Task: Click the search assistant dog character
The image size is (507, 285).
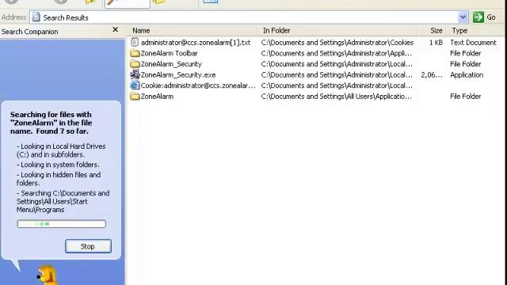Action: click(x=48, y=275)
